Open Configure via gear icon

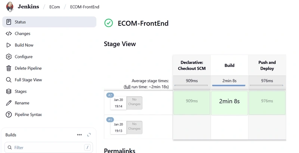pyautogui.click(x=9, y=56)
